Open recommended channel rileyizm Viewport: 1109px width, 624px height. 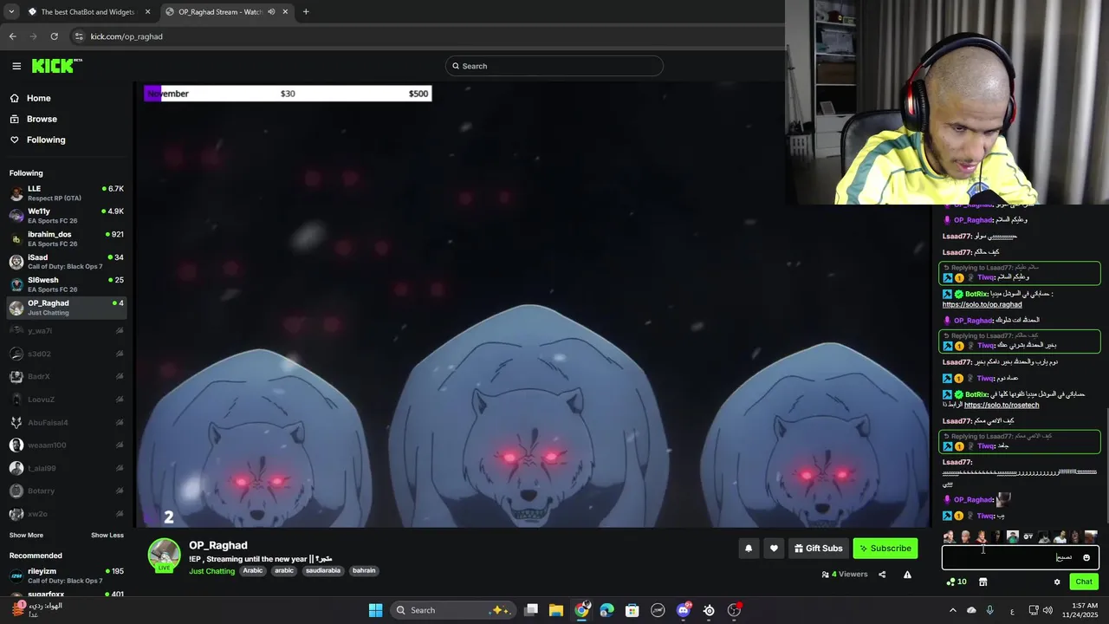pyautogui.click(x=67, y=575)
